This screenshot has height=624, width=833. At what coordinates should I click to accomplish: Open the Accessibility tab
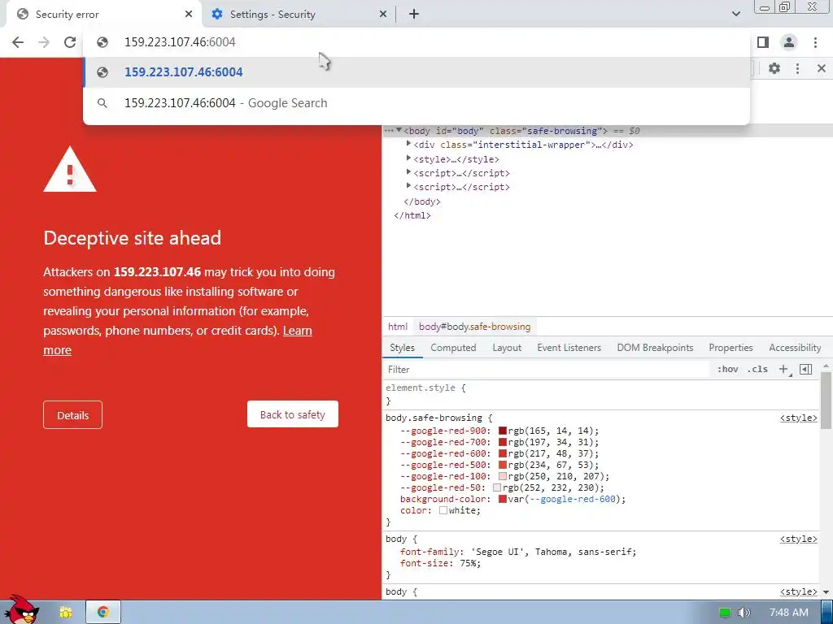tap(795, 348)
